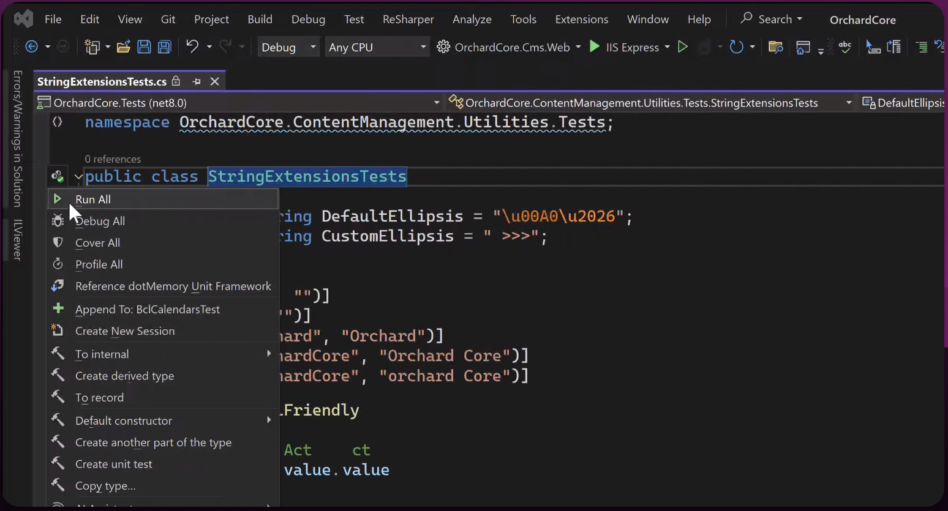Click the highlighted StringExtensionsTests class name

[307, 176]
